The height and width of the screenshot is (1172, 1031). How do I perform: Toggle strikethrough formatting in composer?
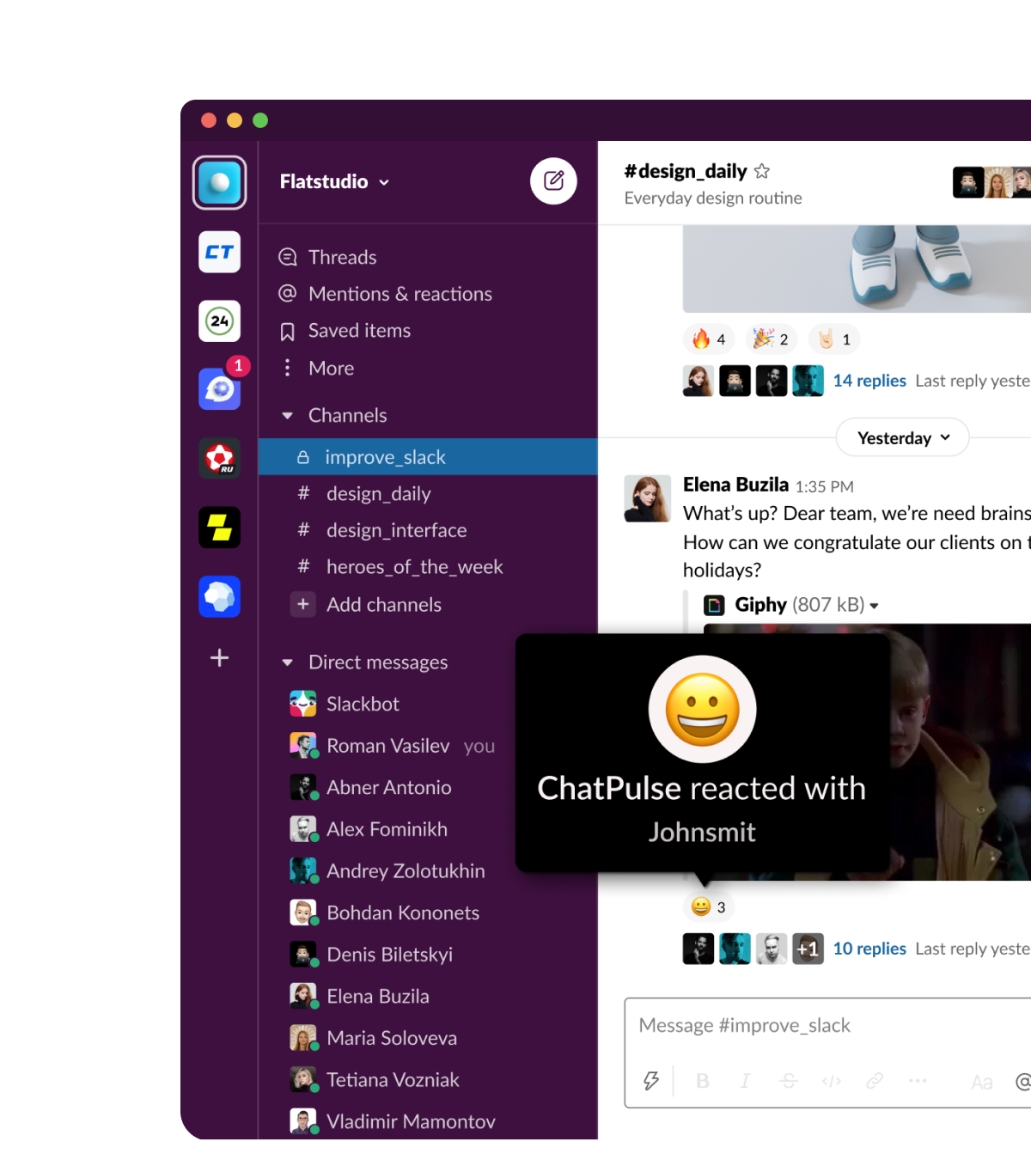click(789, 1081)
